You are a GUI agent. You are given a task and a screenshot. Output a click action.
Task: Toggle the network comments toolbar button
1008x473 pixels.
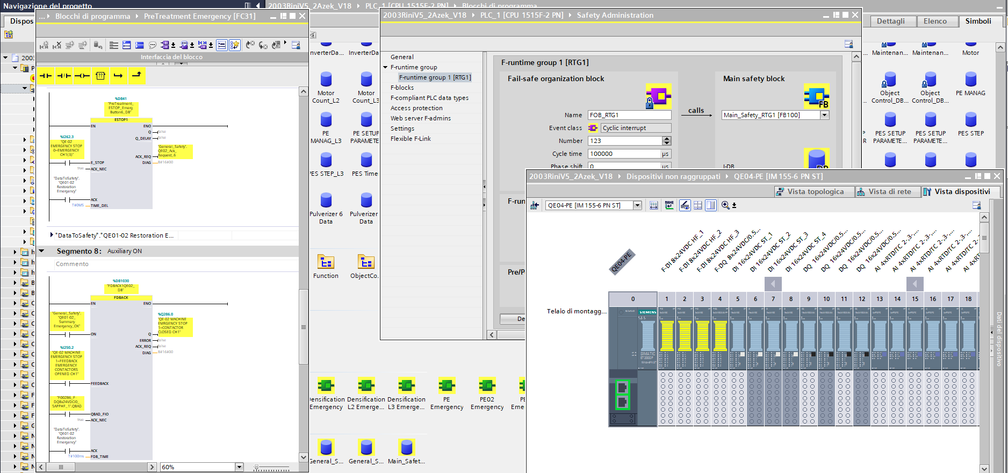(x=153, y=45)
